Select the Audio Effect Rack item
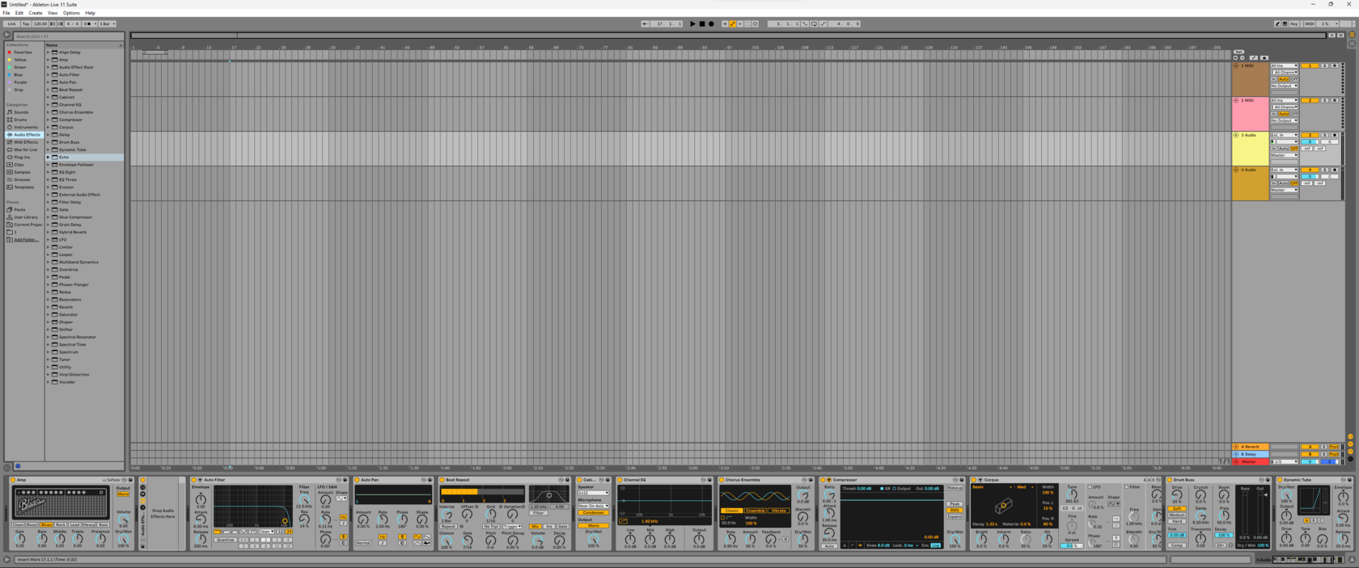1359x568 pixels. (75, 67)
